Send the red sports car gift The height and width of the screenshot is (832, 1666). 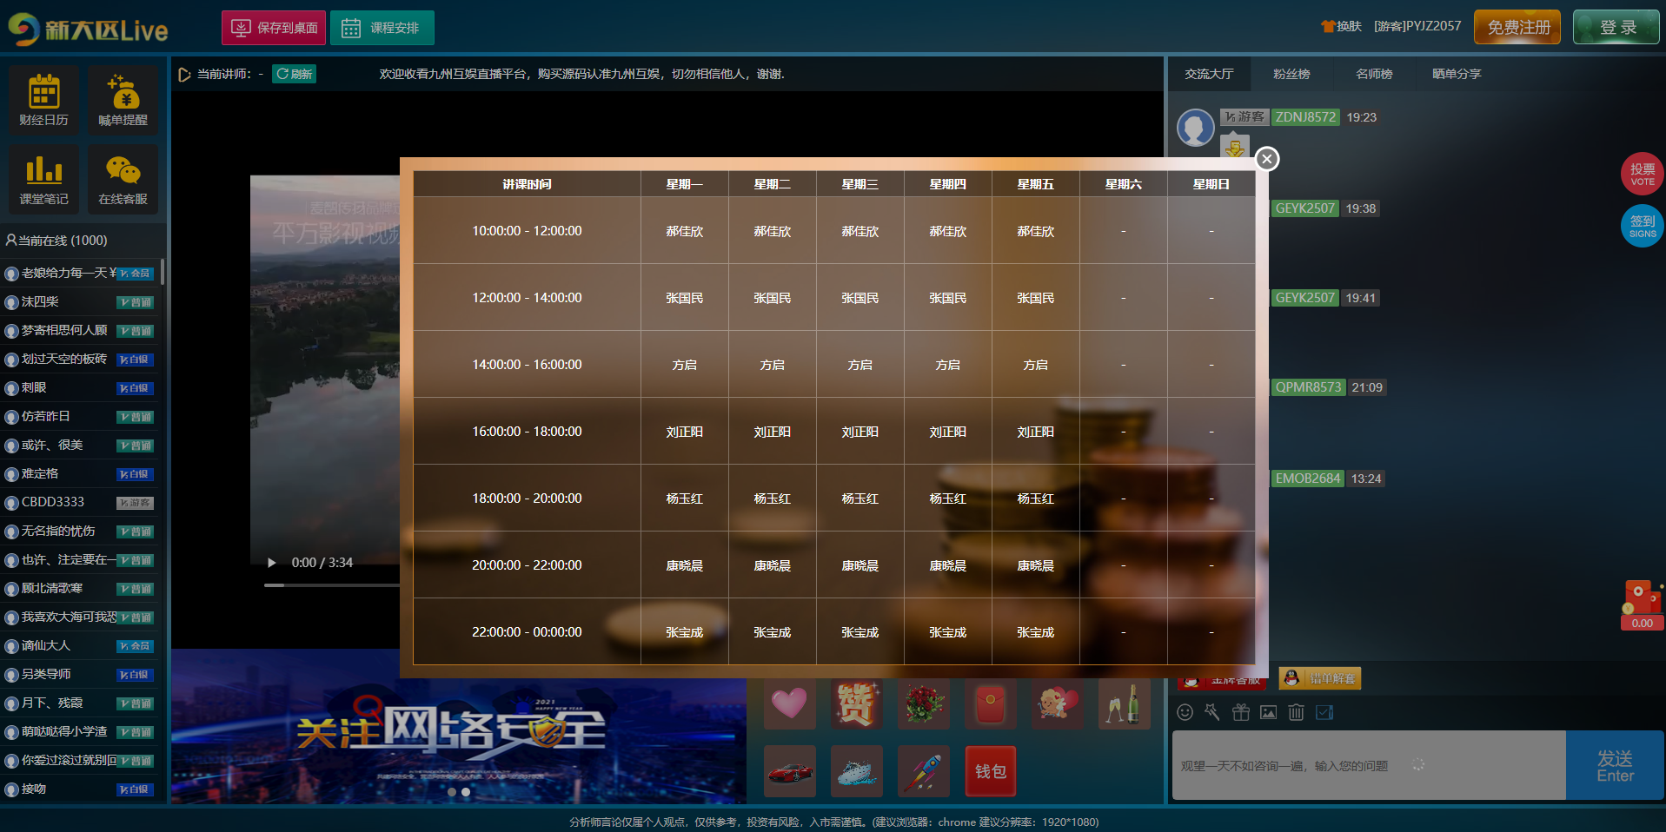pyautogui.click(x=789, y=770)
